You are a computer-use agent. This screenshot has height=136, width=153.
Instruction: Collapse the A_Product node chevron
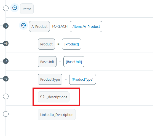[23, 25]
